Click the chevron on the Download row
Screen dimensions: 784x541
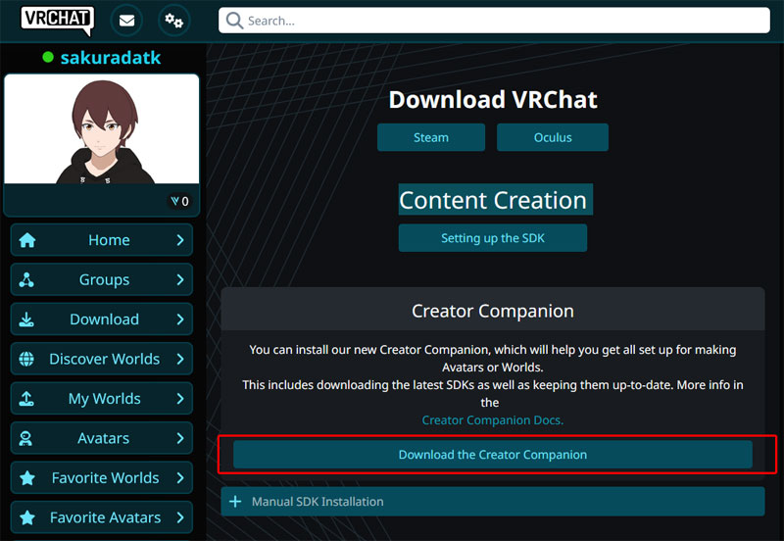(180, 319)
